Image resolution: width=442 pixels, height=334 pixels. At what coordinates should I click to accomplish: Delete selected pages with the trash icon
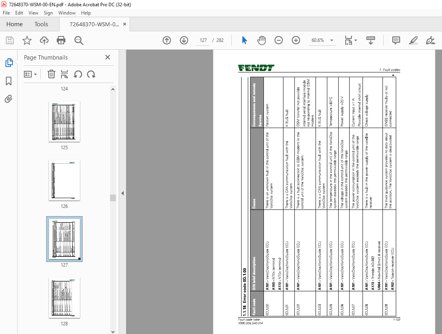51,74
